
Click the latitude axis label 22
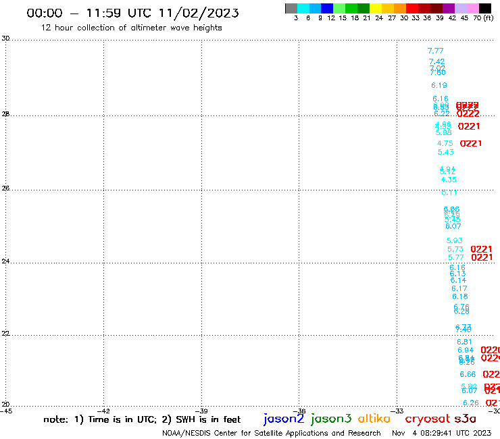coord(5,334)
